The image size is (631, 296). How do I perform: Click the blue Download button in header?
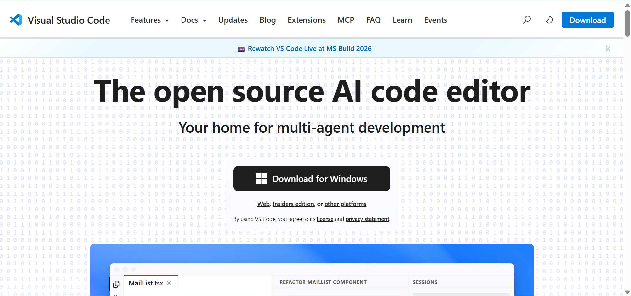(x=588, y=20)
